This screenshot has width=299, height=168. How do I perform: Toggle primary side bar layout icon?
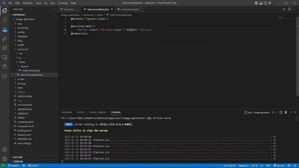(256, 3)
